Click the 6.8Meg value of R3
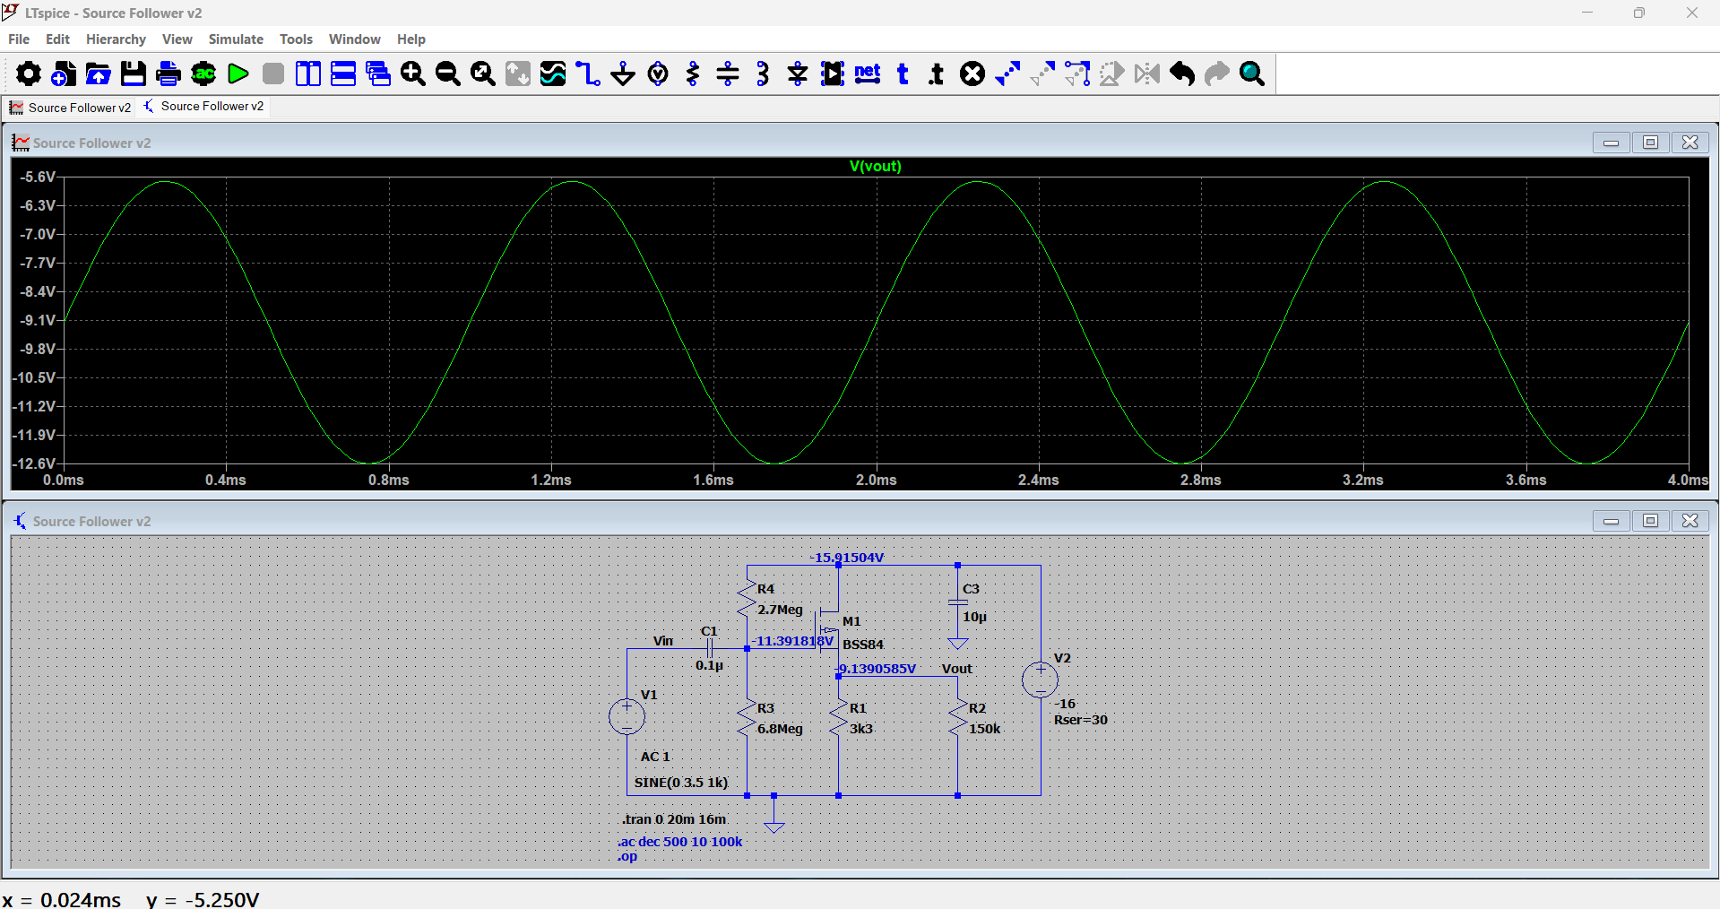This screenshot has width=1720, height=909. 780,729
